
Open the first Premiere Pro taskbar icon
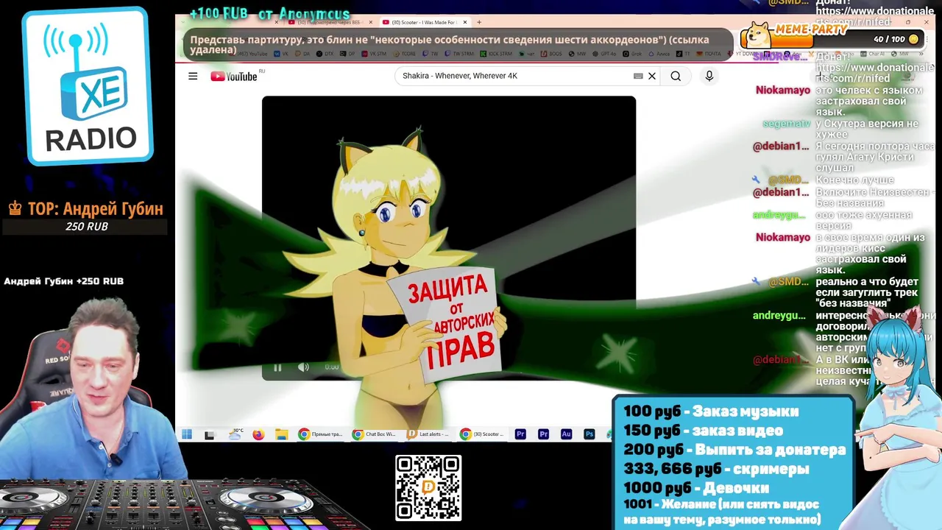[520, 434]
